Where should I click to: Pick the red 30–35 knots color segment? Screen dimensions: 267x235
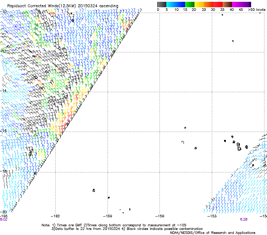[x=218, y=4]
